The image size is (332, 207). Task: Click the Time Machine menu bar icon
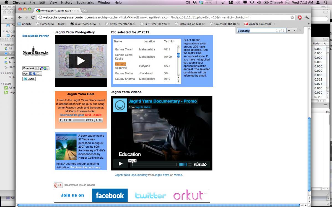pos(238,2)
